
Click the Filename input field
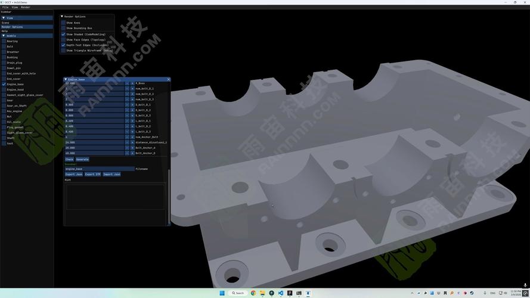coord(100,169)
